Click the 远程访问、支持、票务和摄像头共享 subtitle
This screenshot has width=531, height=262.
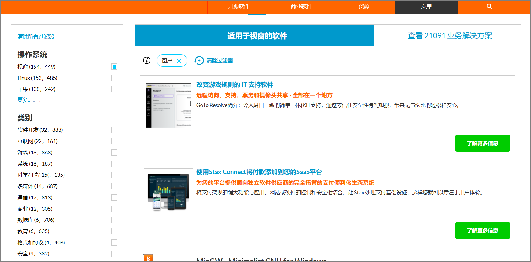coord(264,95)
